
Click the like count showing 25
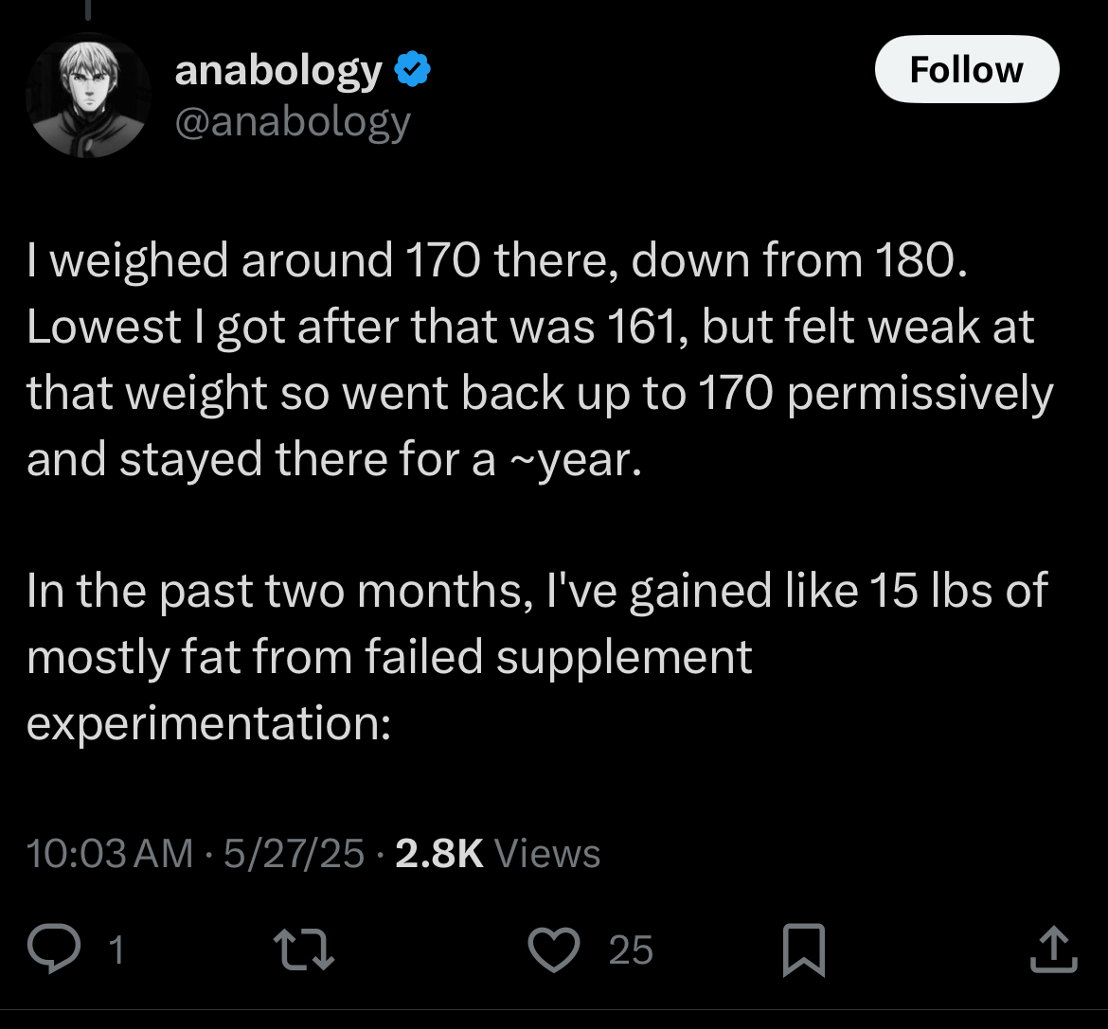pos(631,949)
